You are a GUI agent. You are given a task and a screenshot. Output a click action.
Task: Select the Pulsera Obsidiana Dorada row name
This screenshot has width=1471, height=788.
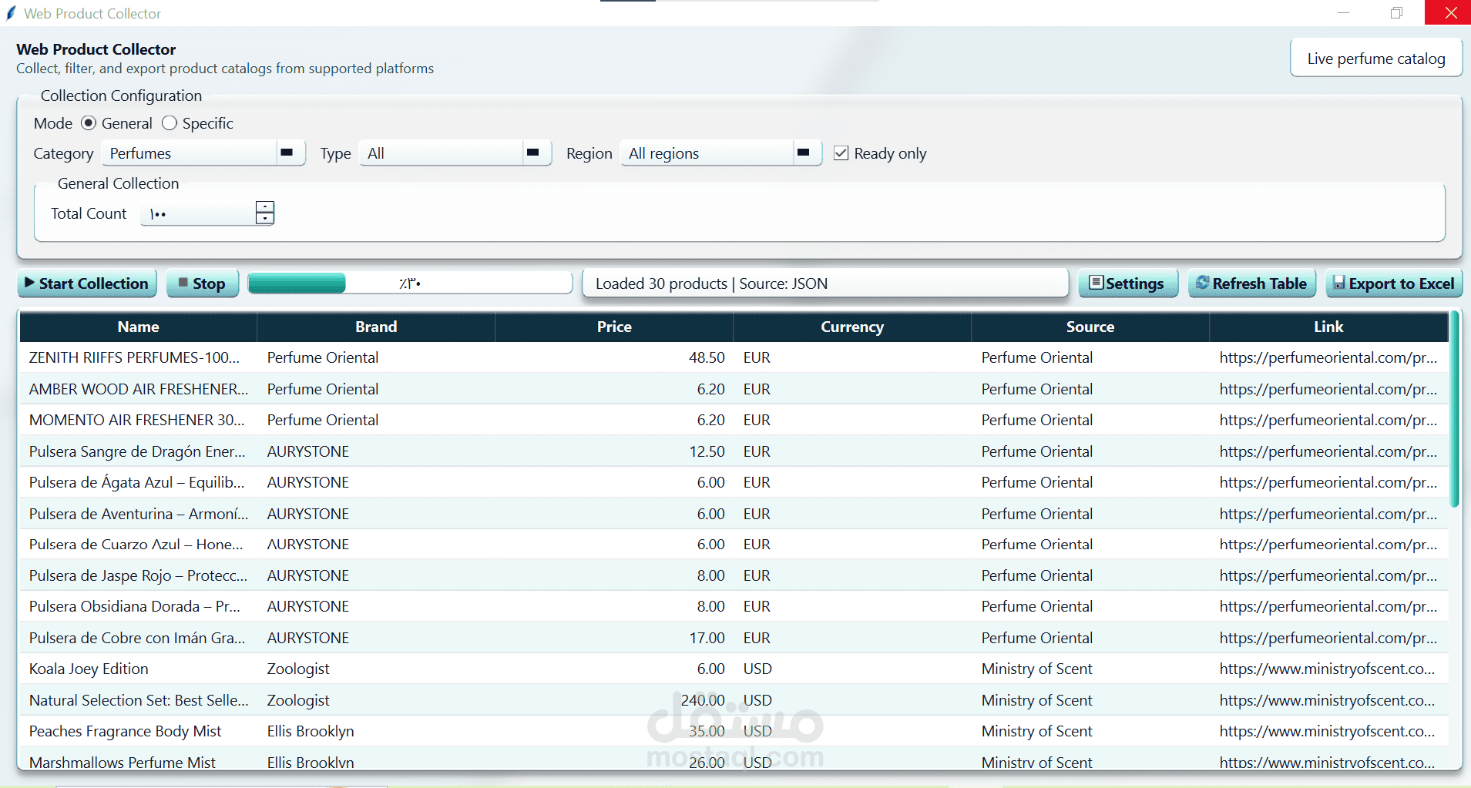[135, 606]
